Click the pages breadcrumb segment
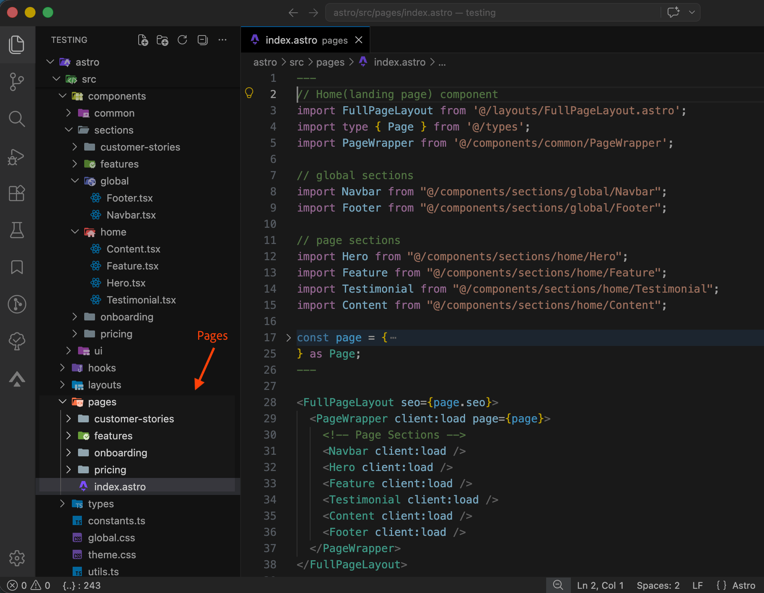764x593 pixels. click(330, 62)
